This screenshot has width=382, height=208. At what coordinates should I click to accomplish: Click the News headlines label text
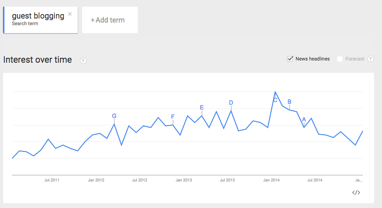click(313, 59)
